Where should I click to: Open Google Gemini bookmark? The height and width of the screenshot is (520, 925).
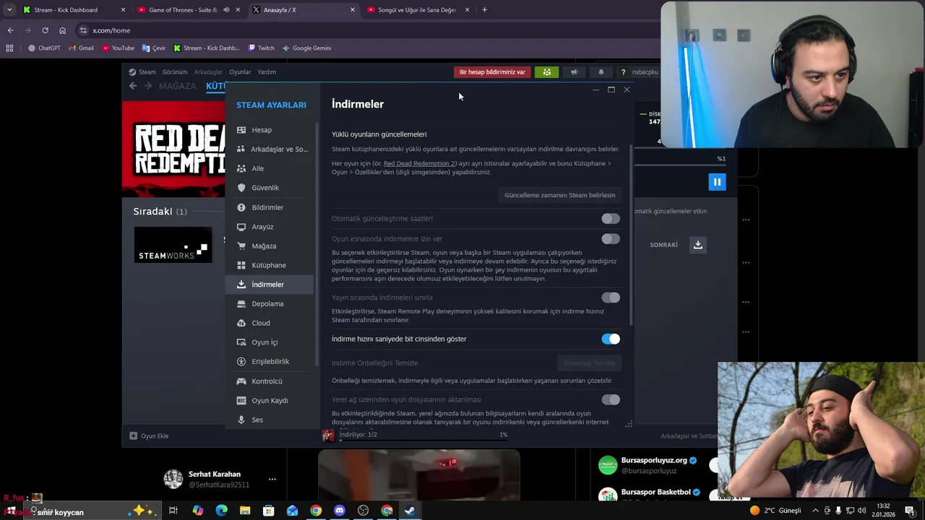pos(306,48)
